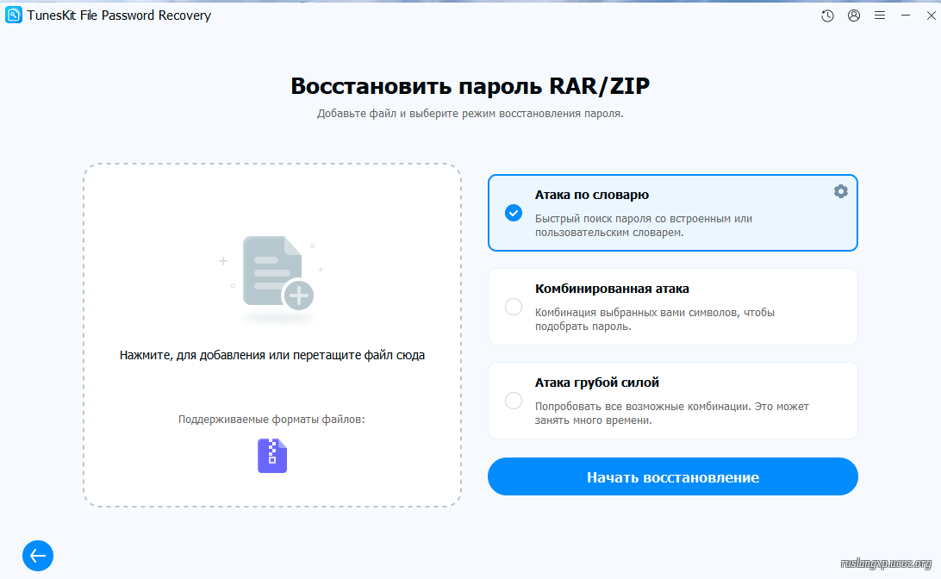
Task: Click the dictionary attack description text
Action: click(643, 226)
